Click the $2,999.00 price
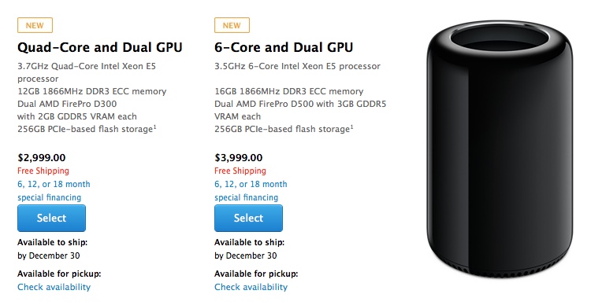The height and width of the screenshot is (305, 591). click(42, 157)
